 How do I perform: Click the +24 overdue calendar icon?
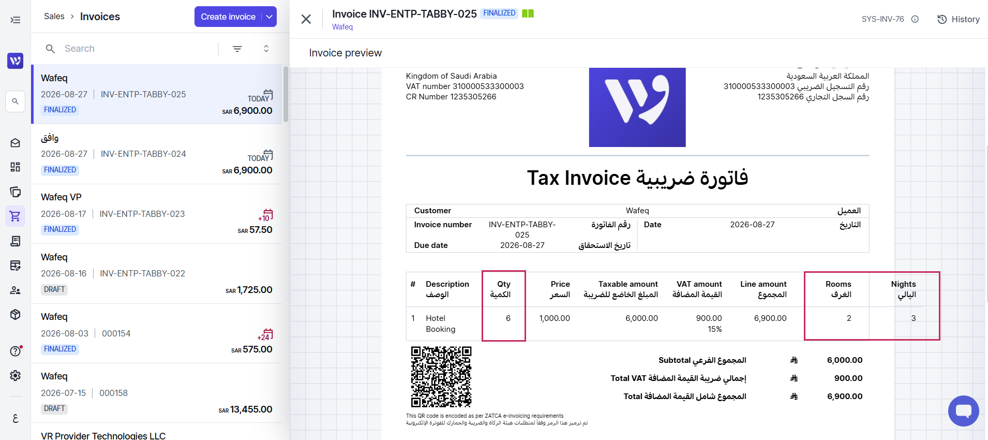(266, 334)
